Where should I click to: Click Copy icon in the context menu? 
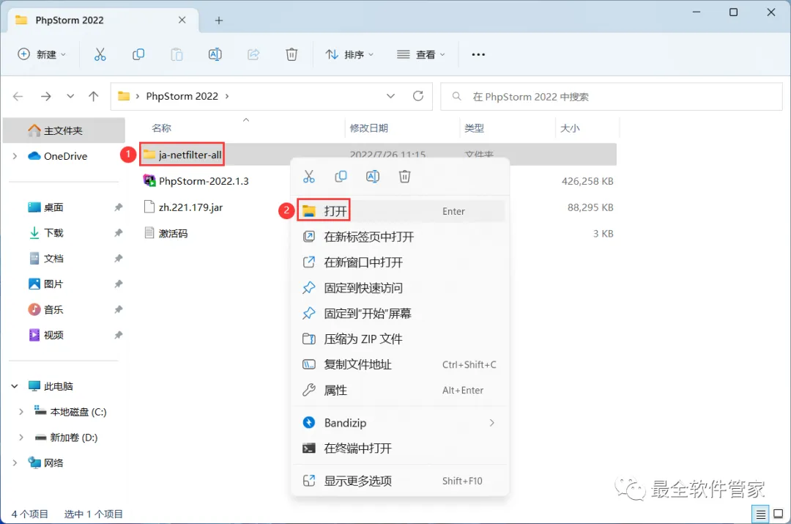click(x=341, y=177)
